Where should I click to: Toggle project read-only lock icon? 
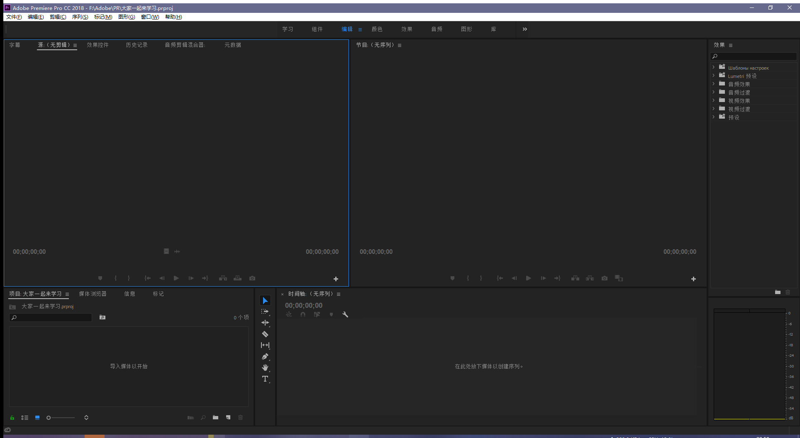(x=12, y=418)
